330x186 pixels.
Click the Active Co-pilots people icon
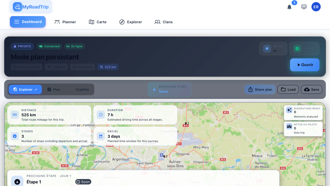[289, 126]
